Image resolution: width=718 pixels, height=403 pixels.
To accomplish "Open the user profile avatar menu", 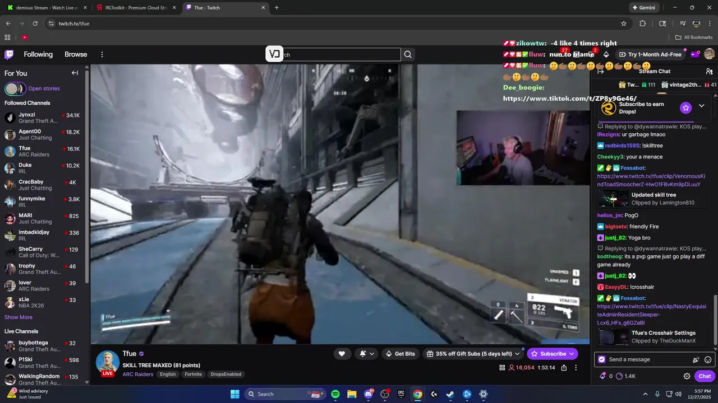I will point(709,54).
